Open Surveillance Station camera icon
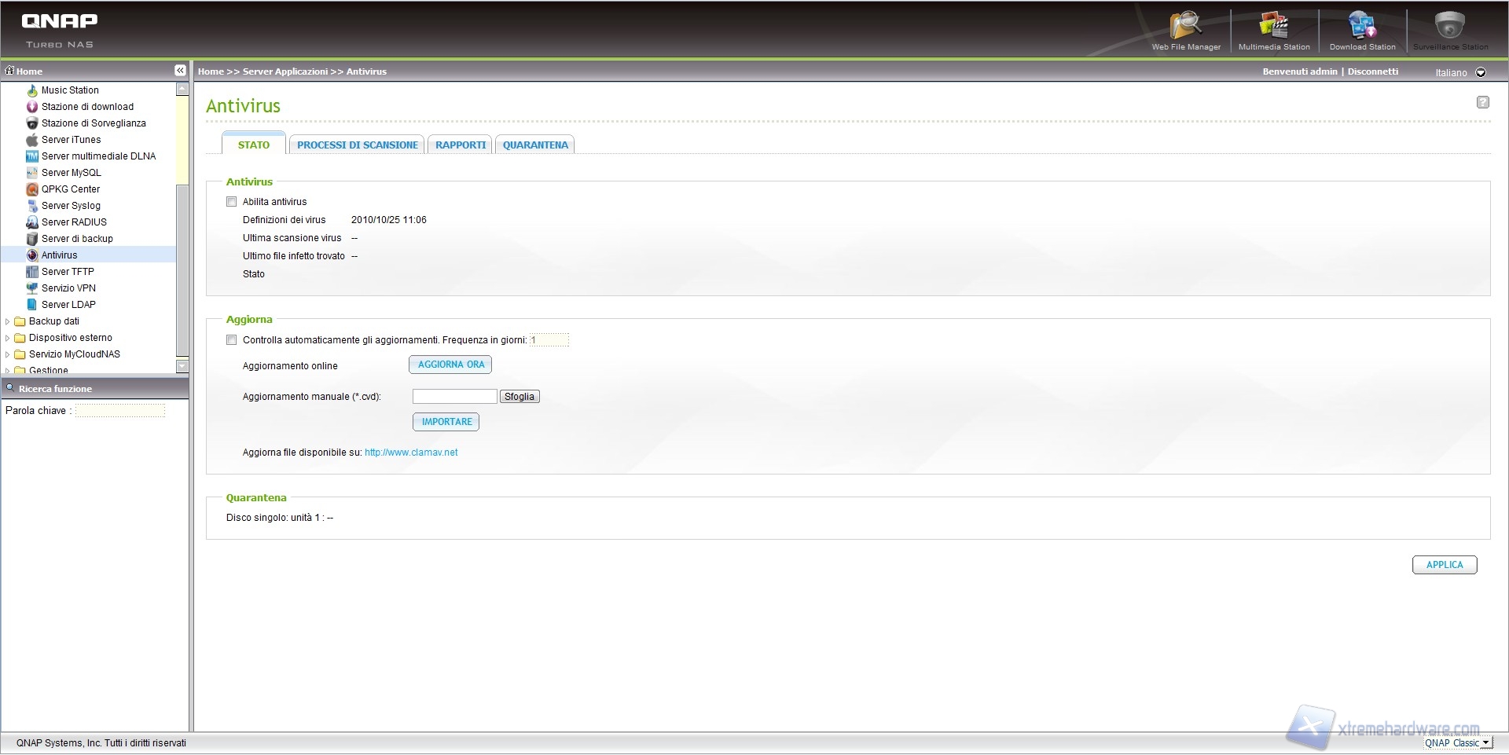The width and height of the screenshot is (1509, 755). (1449, 27)
